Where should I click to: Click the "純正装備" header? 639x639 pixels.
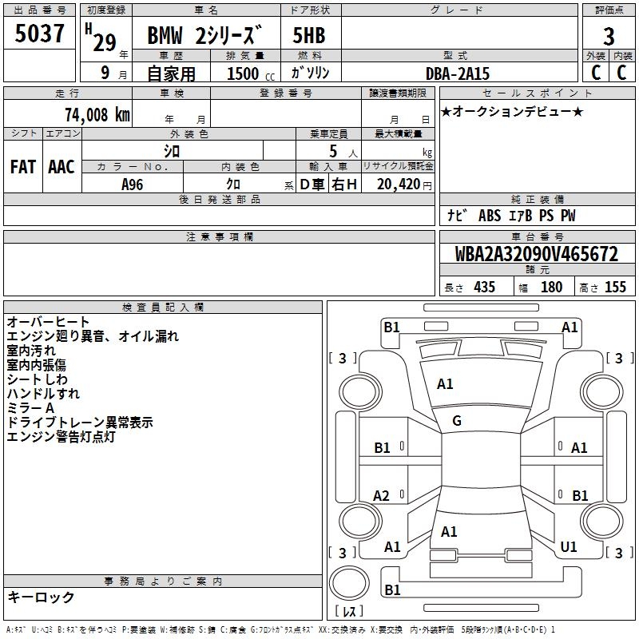click(537, 199)
